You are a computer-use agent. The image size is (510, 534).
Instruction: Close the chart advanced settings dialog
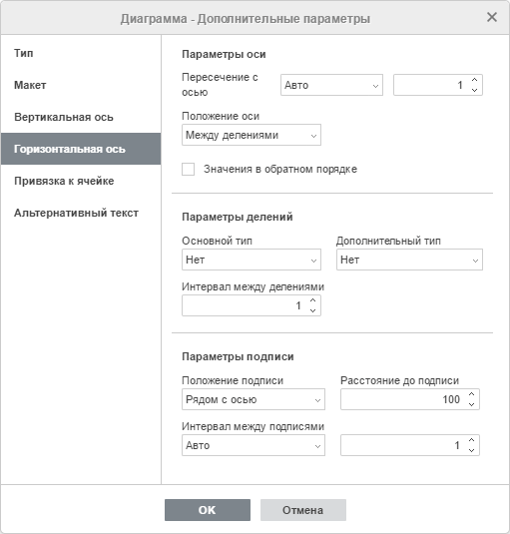coord(492,17)
